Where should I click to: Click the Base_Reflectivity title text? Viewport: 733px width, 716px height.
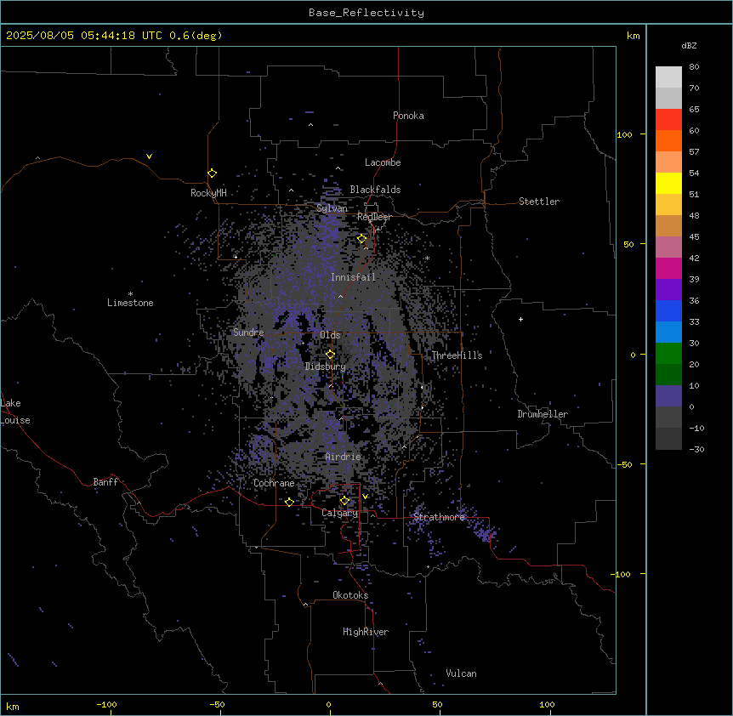[x=366, y=13]
